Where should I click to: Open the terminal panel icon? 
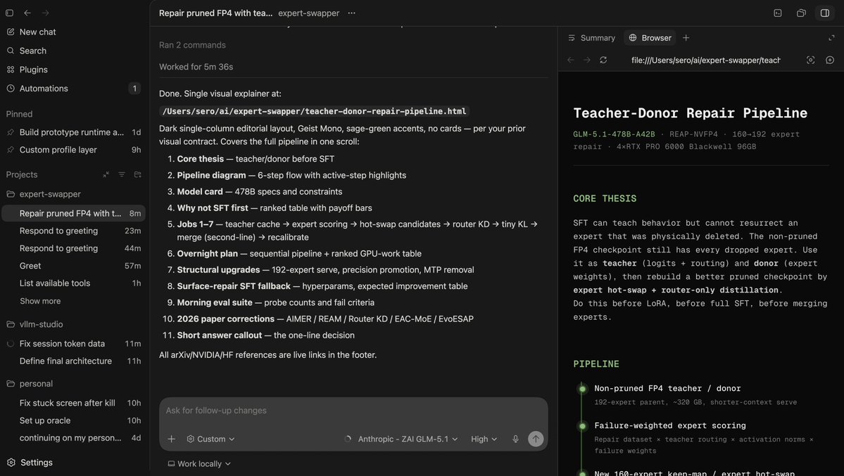coord(778,13)
